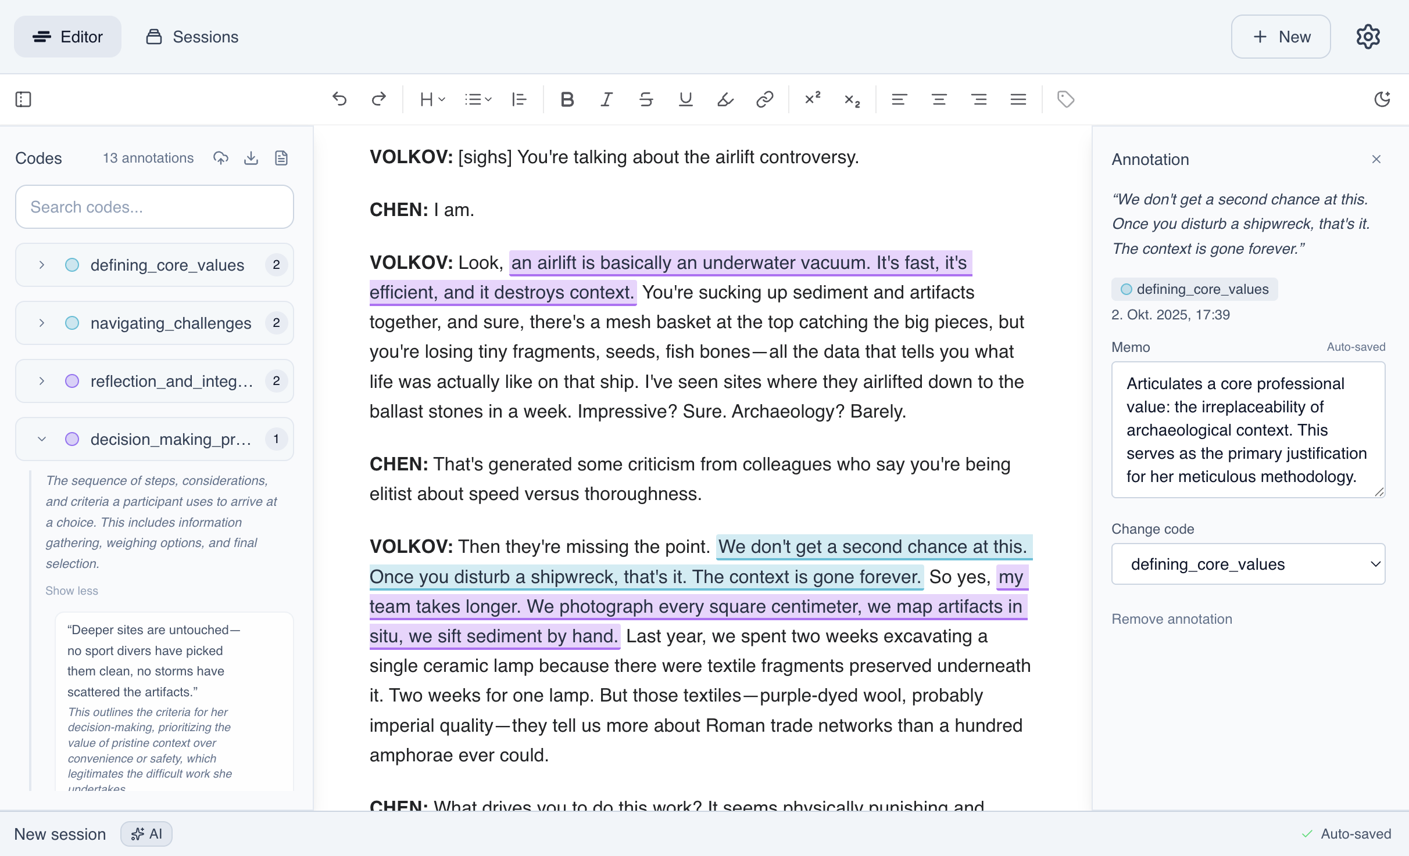Switch to dark mode

(1383, 99)
